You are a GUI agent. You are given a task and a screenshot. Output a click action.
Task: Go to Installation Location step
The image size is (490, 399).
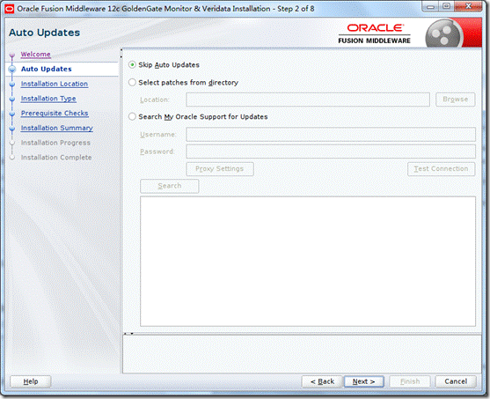pos(55,84)
